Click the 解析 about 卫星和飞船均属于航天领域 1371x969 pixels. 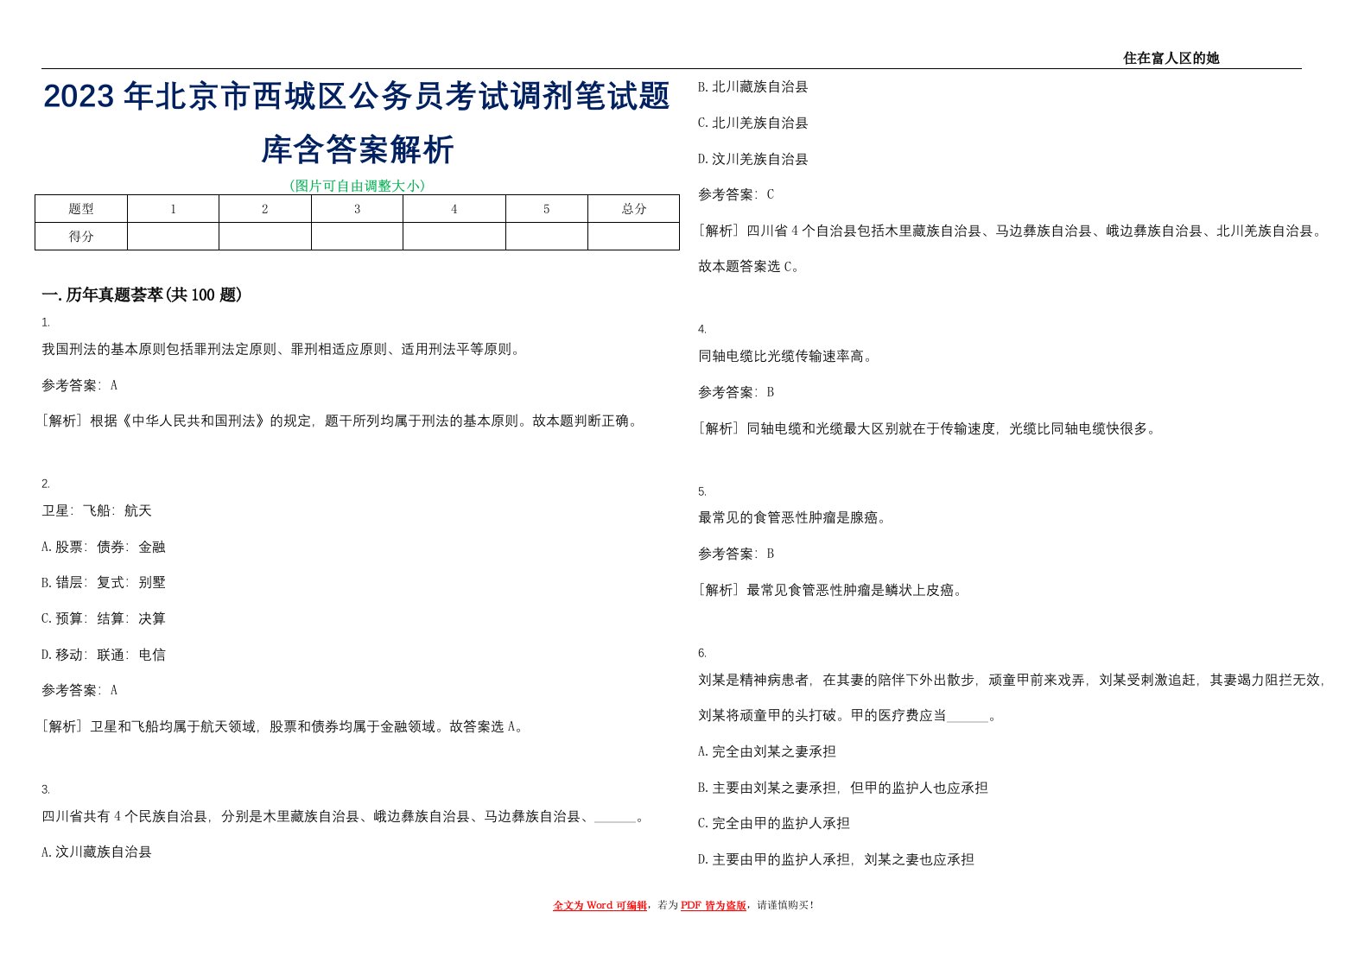click(283, 726)
